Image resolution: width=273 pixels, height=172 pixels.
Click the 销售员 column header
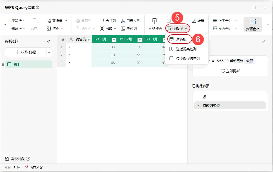(x=79, y=39)
